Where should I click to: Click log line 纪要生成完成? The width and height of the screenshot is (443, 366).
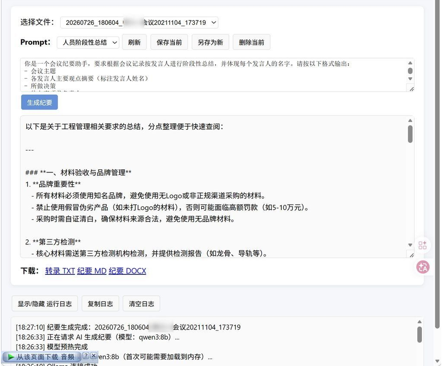(x=128, y=327)
